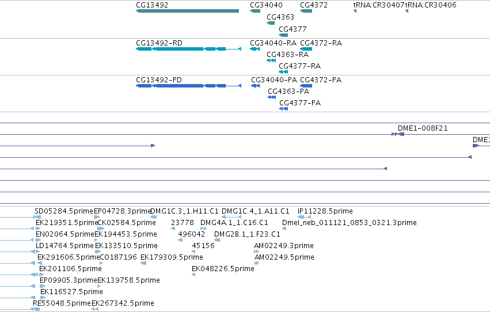This screenshot has width=490, height=312.
Task: Select the EN02064.5prime EST
Action: (38, 240)
